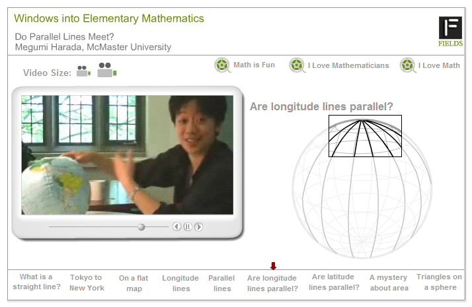Viewport: 472px width, 307px height.
Task: Click the video progress slider knob
Action: coord(141,226)
